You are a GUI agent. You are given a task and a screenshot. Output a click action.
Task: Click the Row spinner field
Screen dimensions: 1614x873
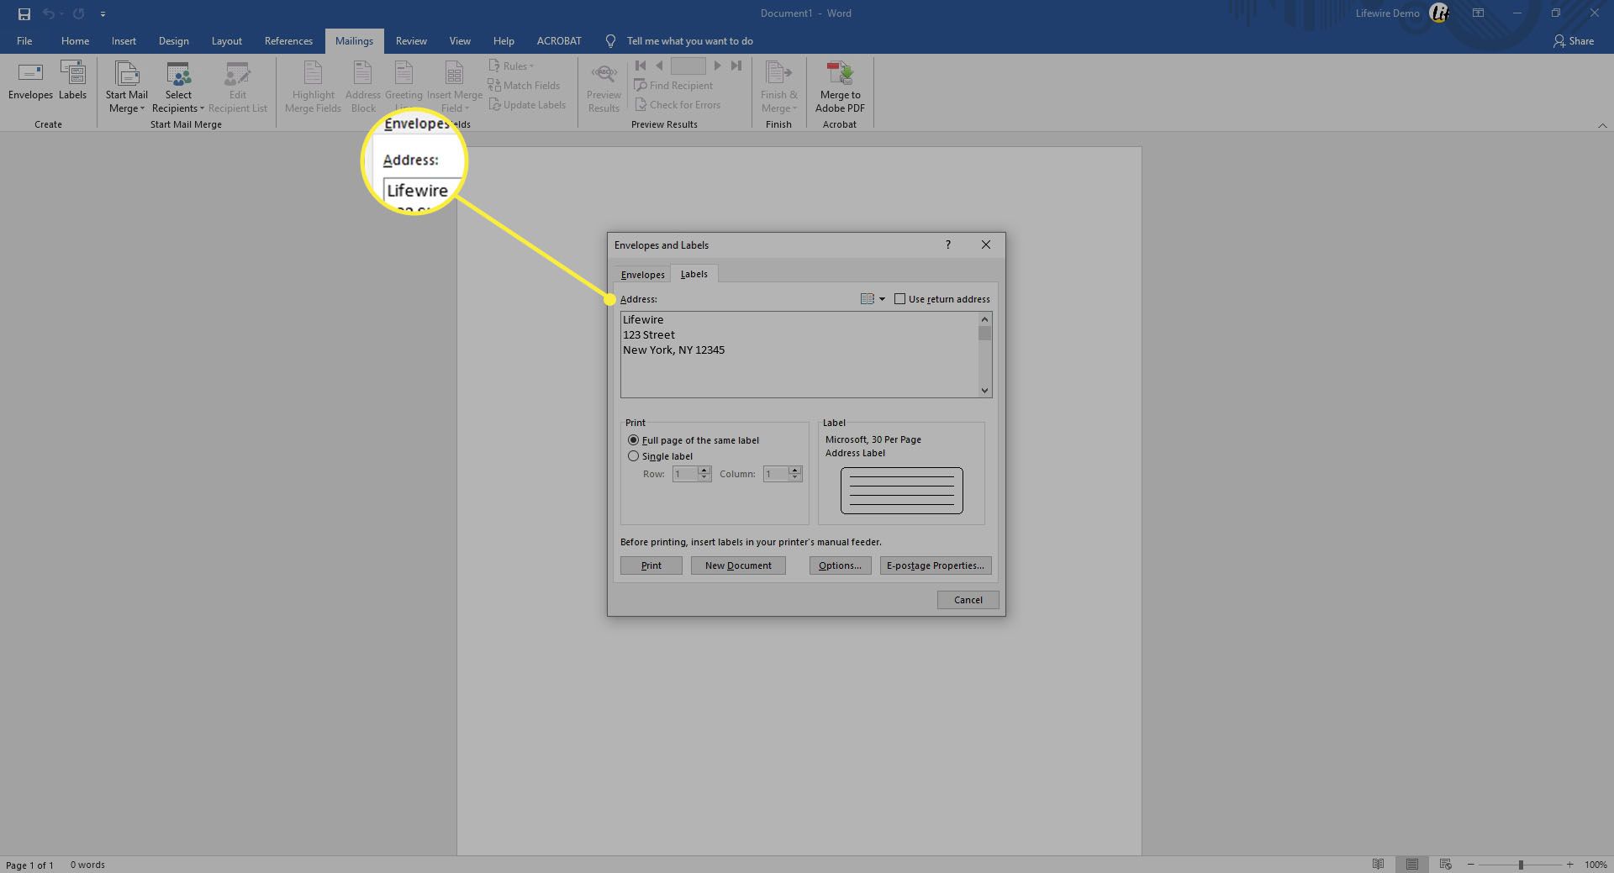tap(685, 474)
